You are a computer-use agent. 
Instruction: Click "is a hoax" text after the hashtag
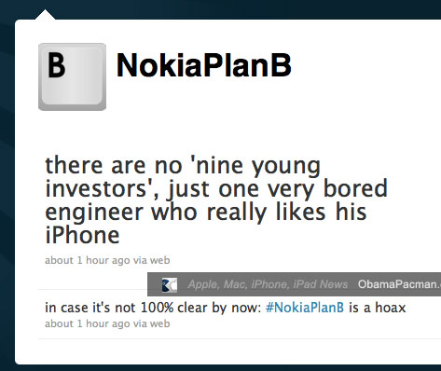pyautogui.click(x=378, y=308)
